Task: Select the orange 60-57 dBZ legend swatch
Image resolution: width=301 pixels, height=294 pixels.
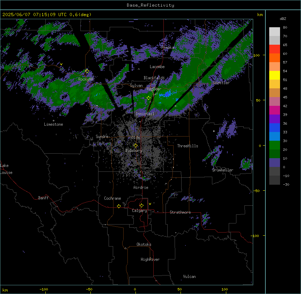Action: pyautogui.click(x=274, y=58)
